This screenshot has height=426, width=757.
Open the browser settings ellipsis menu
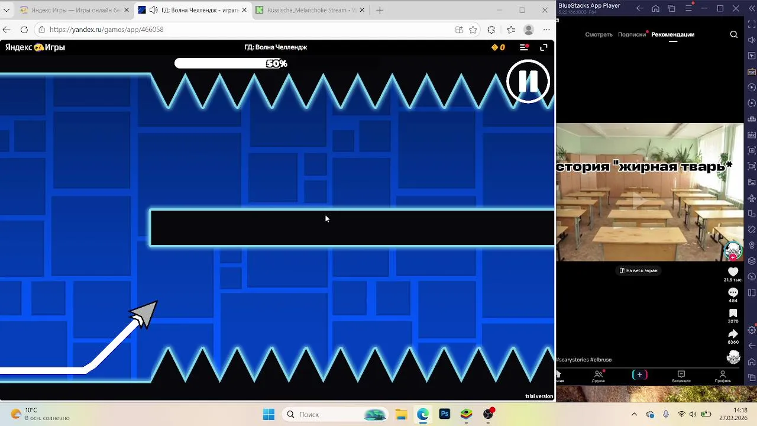pos(546,30)
